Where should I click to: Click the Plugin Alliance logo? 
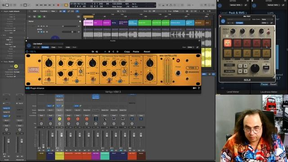[x=35, y=88]
